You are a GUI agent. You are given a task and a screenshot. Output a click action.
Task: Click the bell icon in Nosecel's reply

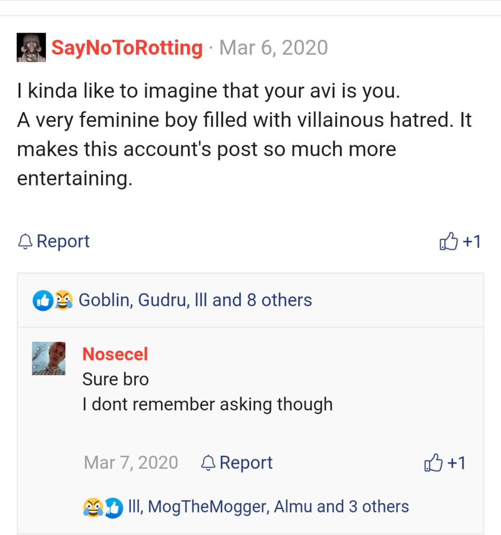[x=208, y=463]
